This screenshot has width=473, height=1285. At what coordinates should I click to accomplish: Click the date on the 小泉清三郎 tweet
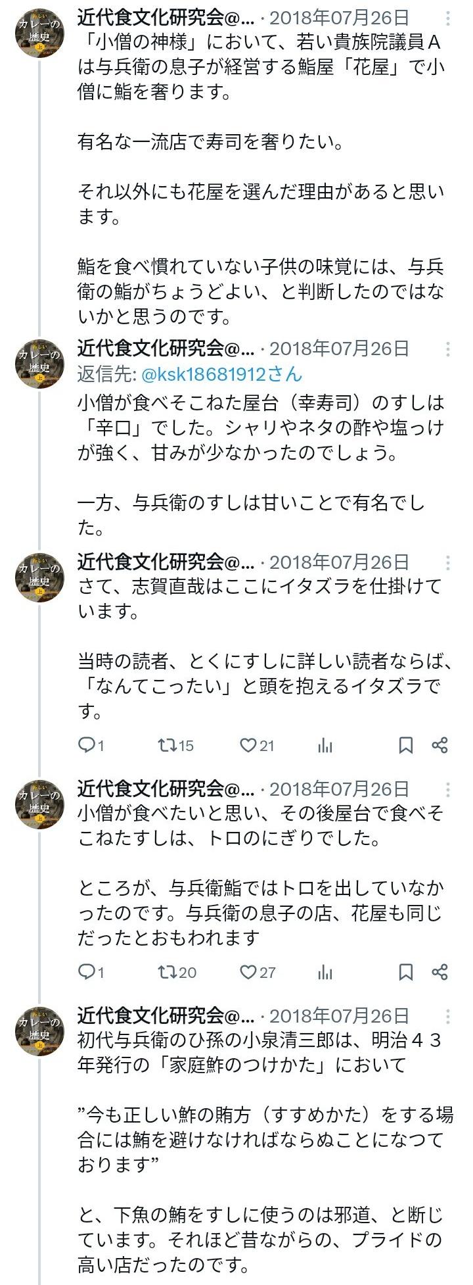coord(339,1016)
